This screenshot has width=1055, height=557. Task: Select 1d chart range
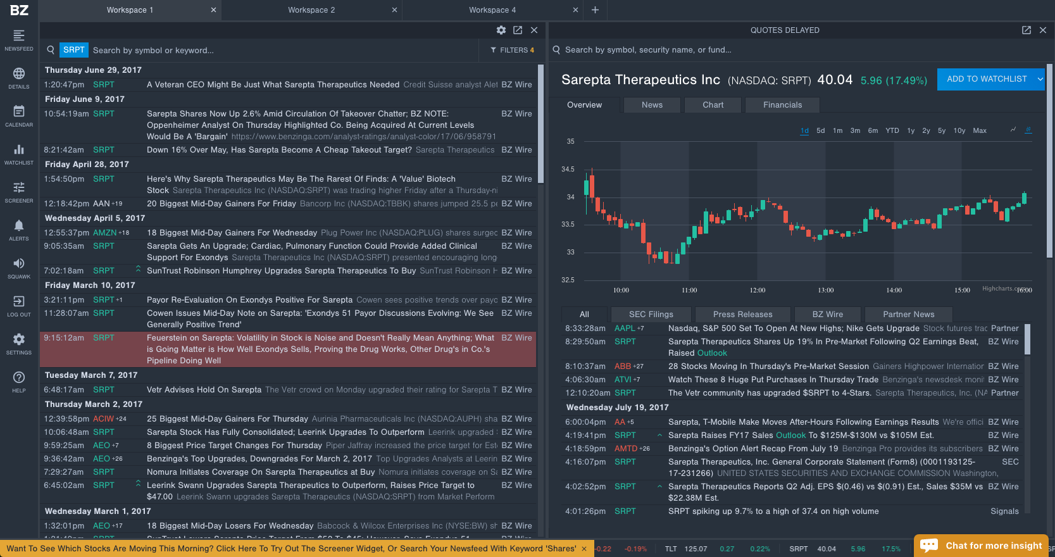(x=804, y=130)
